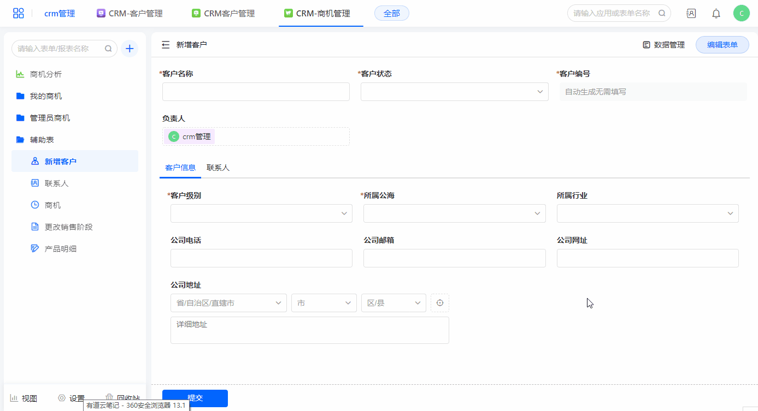Click the location target icon for address
The height and width of the screenshot is (411, 758).
[440, 303]
